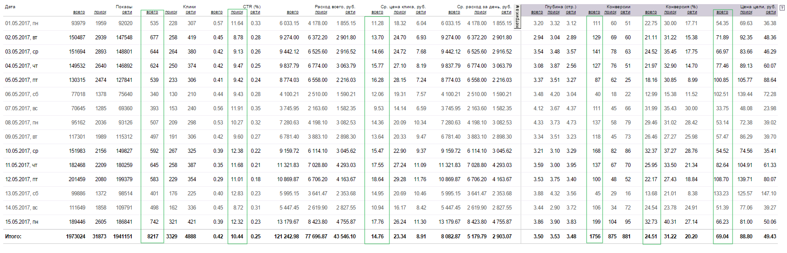The height and width of the screenshot is (253, 787).
Task: Sort by Цена цели всего column
Action: [x=722, y=12]
